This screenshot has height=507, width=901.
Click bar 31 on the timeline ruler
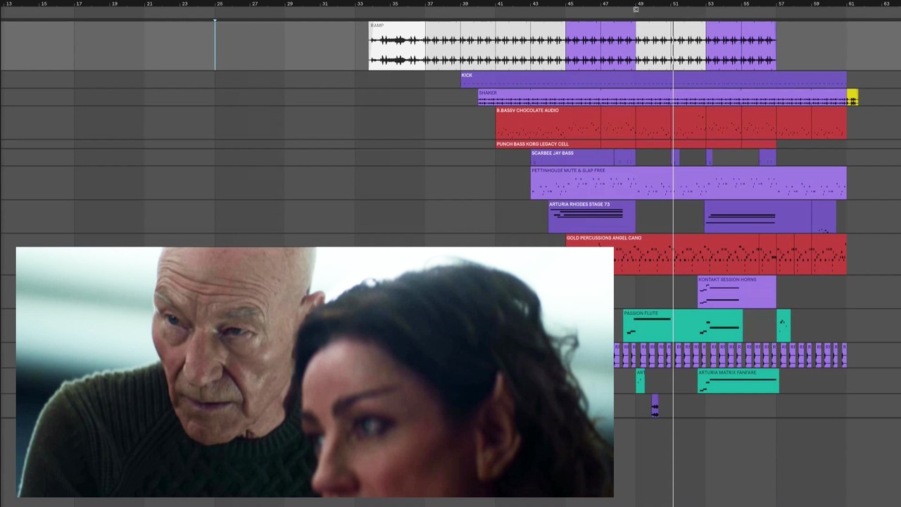click(x=325, y=4)
